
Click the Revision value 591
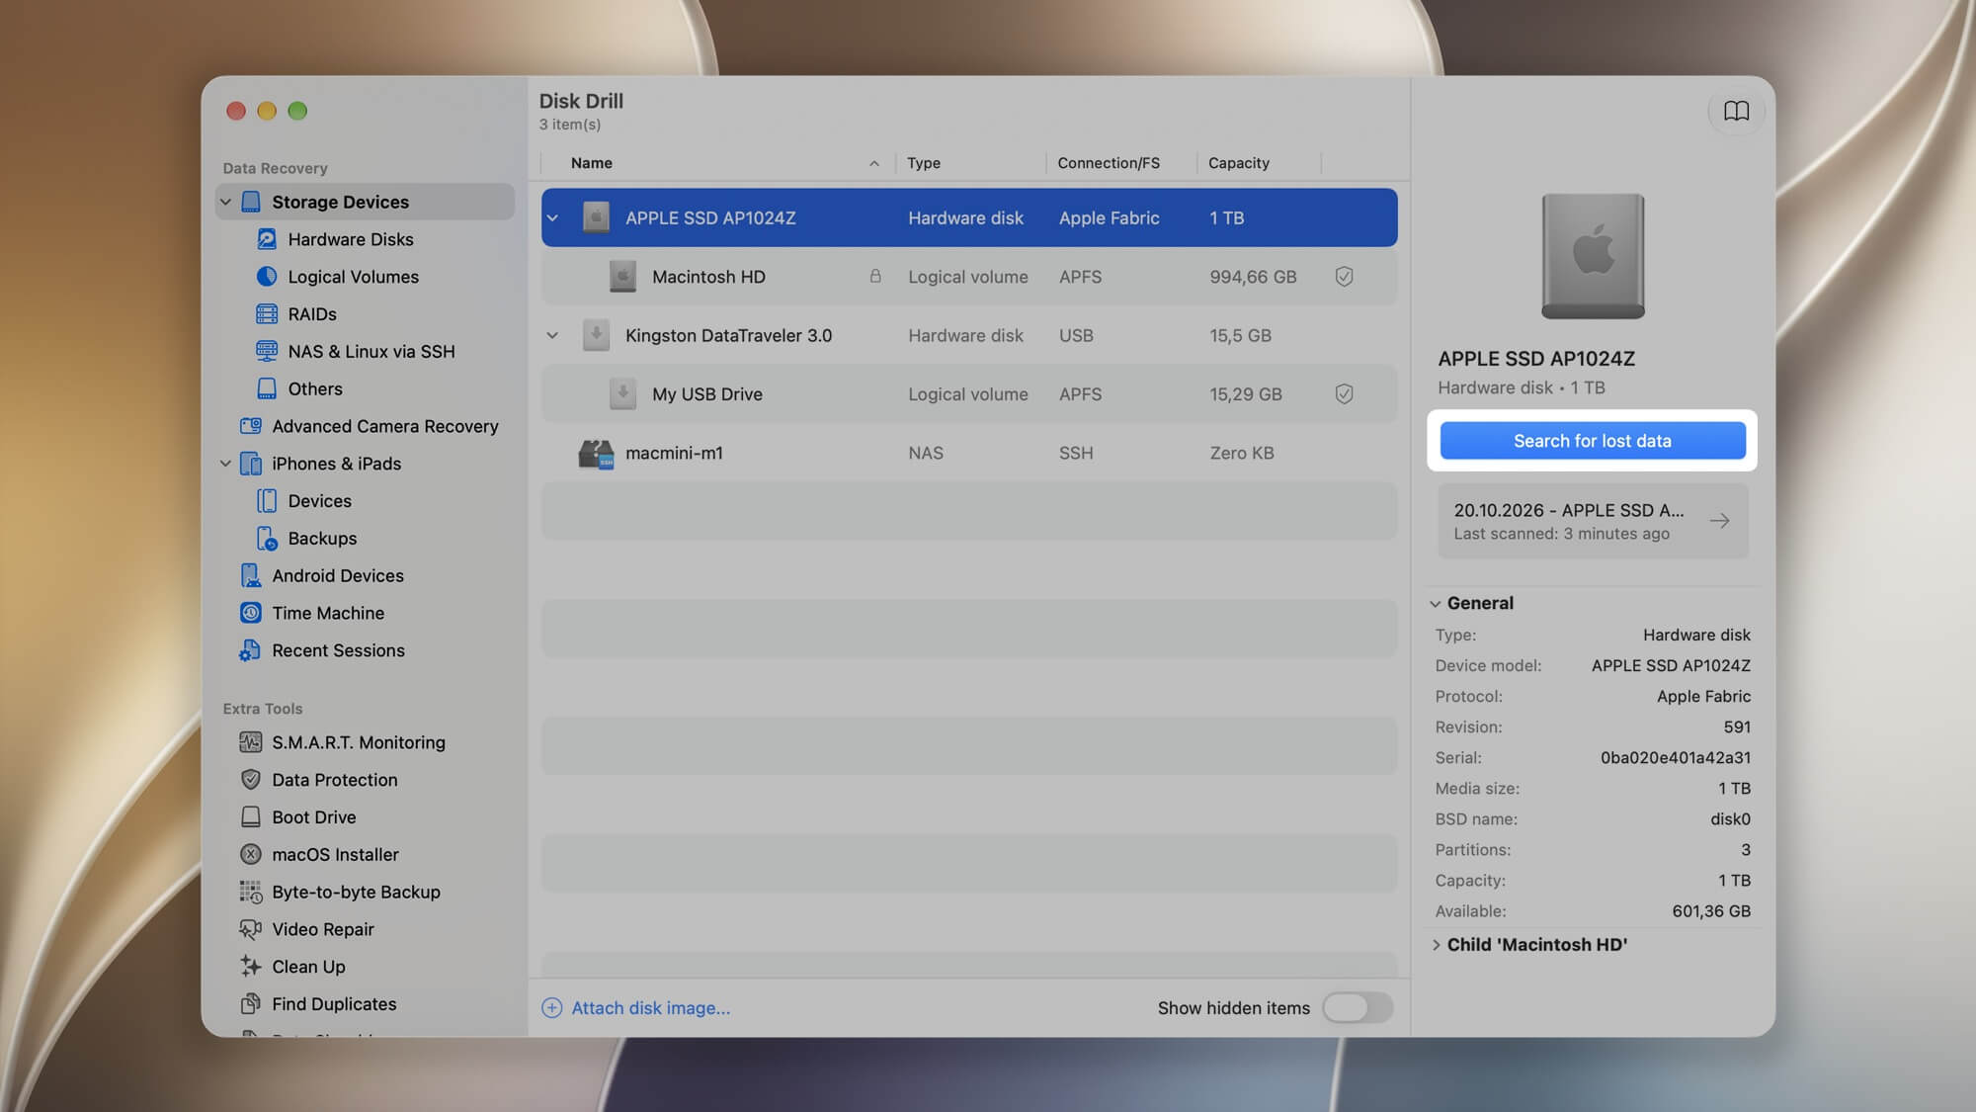pyautogui.click(x=1737, y=727)
